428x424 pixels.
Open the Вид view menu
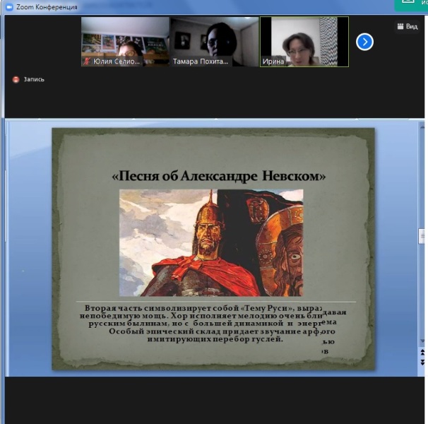pos(408,27)
